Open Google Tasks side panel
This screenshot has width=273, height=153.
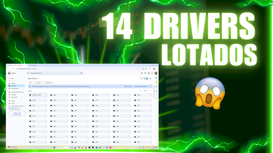(156, 87)
